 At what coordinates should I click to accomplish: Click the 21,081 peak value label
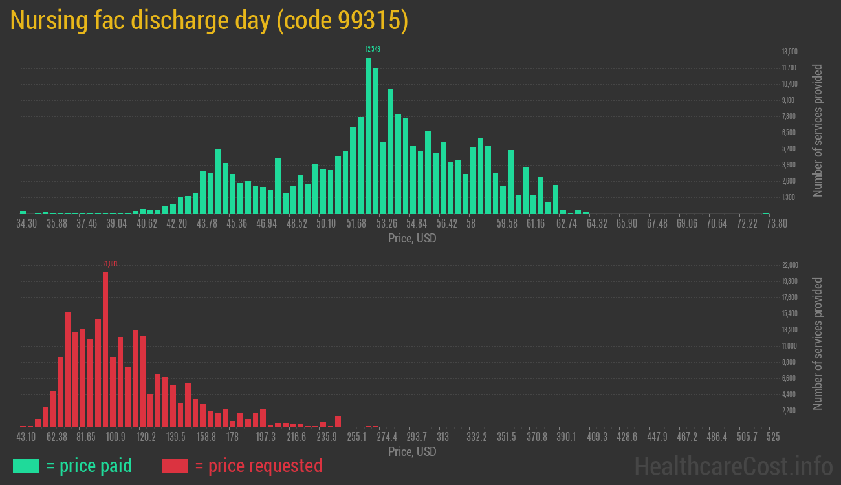coord(110,264)
